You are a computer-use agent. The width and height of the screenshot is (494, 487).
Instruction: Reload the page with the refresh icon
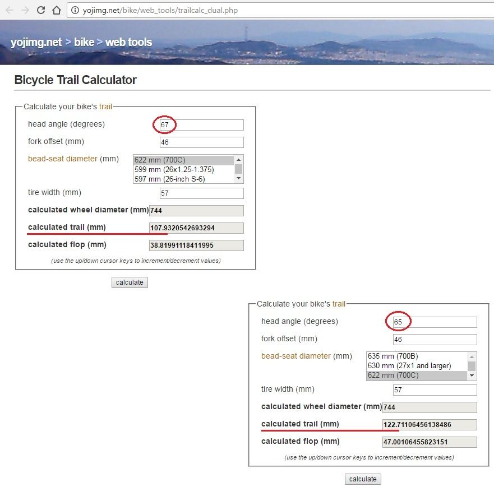tap(40, 10)
